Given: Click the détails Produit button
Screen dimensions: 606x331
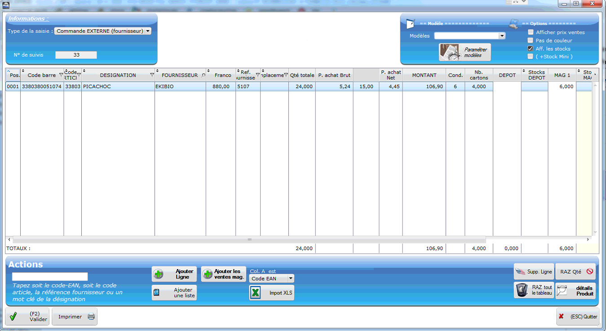Looking at the screenshot, I should pos(575,291).
